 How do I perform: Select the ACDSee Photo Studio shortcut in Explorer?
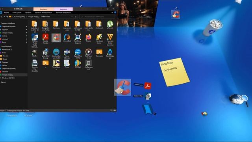tap(35, 41)
